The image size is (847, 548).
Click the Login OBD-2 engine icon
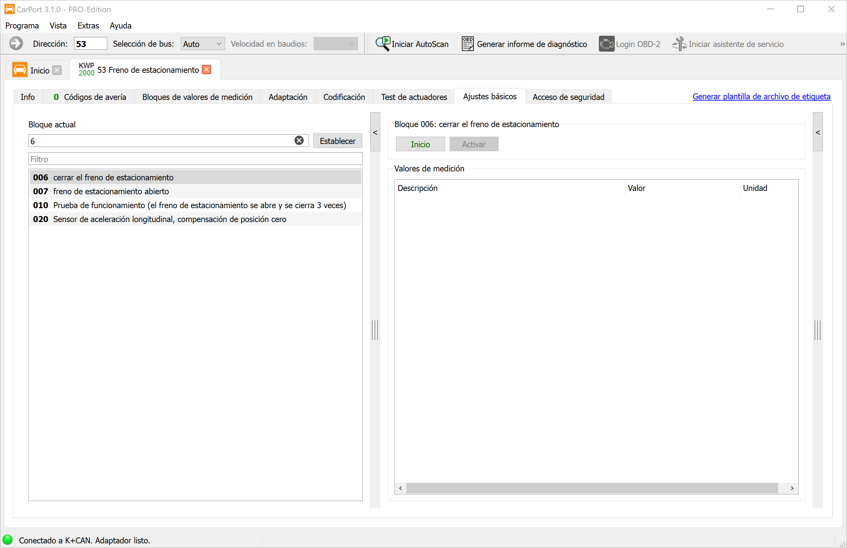pos(606,44)
